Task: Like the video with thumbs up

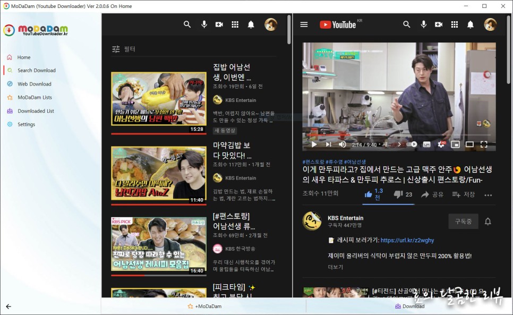Action: click(369, 194)
